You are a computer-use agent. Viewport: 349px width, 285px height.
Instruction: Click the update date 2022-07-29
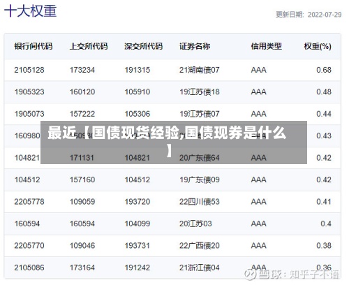325,15
